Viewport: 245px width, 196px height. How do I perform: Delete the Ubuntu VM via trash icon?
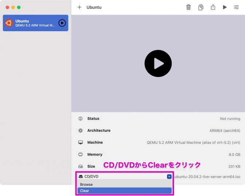pyautogui.click(x=189, y=7)
